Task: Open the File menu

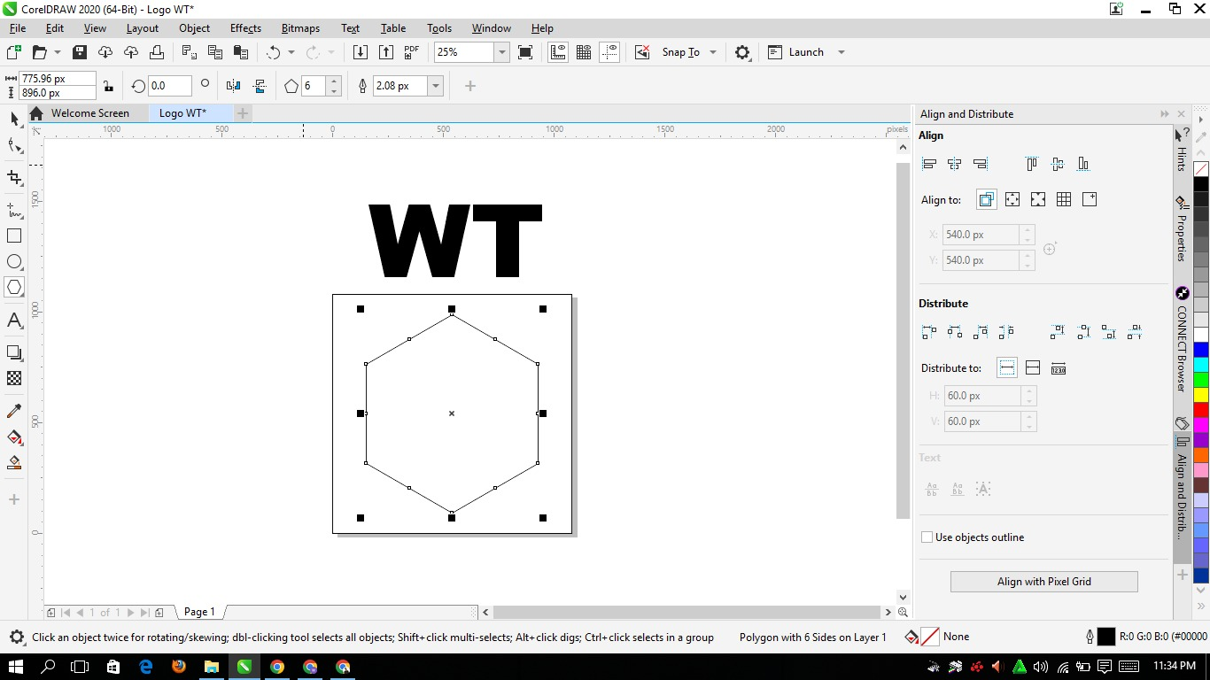Action: [18, 28]
